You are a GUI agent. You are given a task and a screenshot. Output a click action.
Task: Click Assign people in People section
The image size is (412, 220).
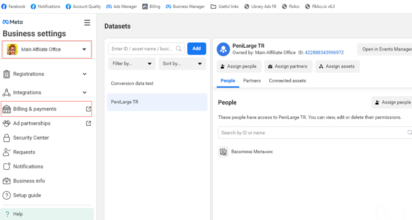(392, 102)
